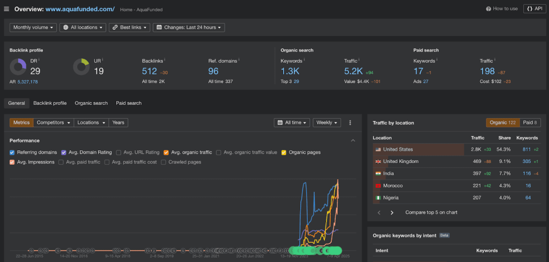Open the 17 paid keywords count
549x262 pixels.
418,71
